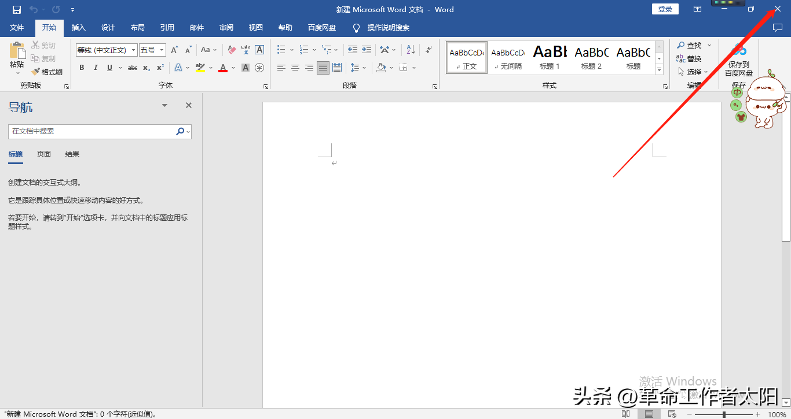791x419 pixels.
Task: Switch to web layout view in status bar
Action: (x=672, y=414)
